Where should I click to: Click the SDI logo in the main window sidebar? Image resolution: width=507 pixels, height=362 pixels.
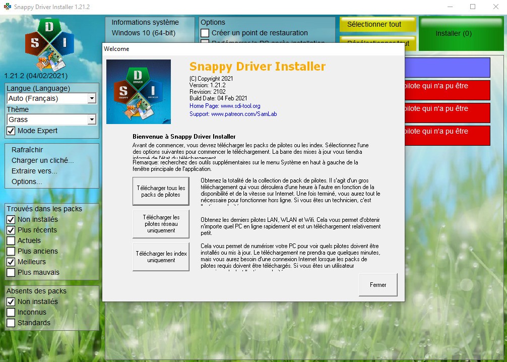point(49,45)
